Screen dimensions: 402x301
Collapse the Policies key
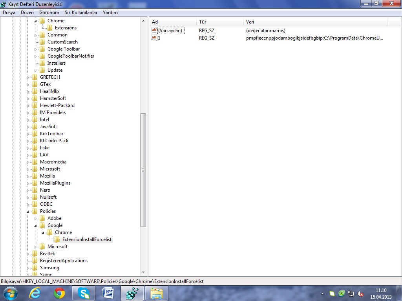[28, 211]
